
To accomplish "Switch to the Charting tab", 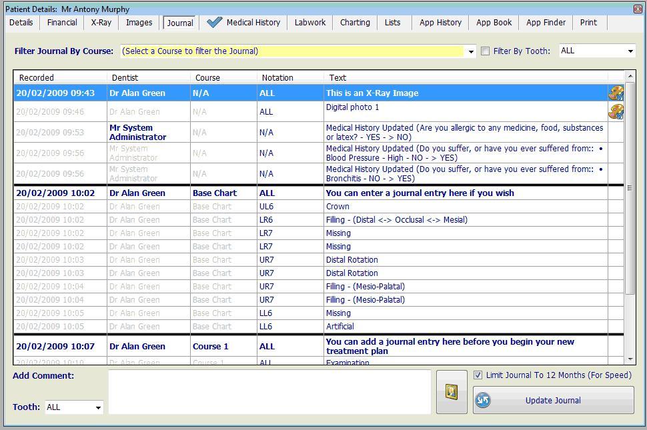I will (x=355, y=23).
